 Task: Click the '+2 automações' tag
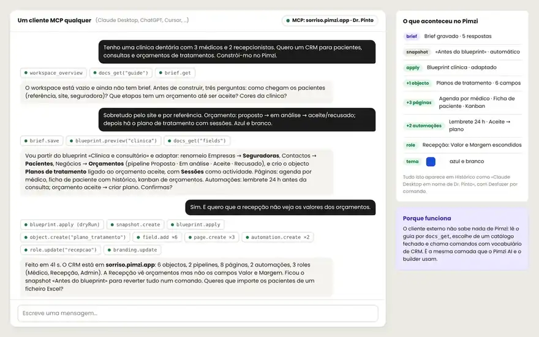424,126
